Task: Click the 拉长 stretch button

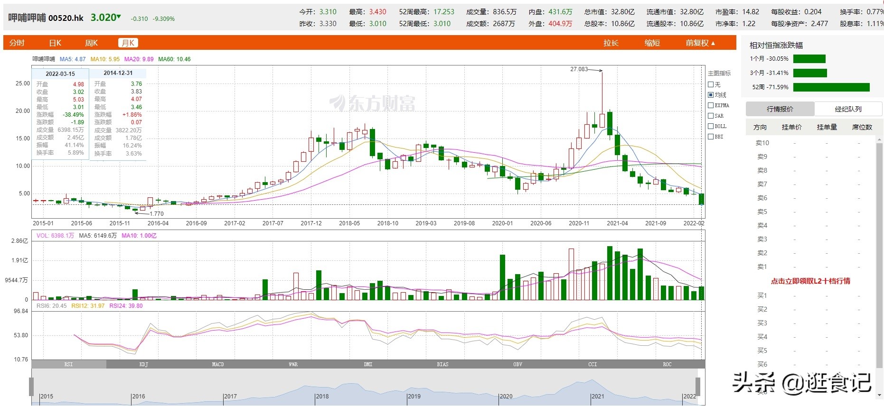Action: pyautogui.click(x=611, y=43)
